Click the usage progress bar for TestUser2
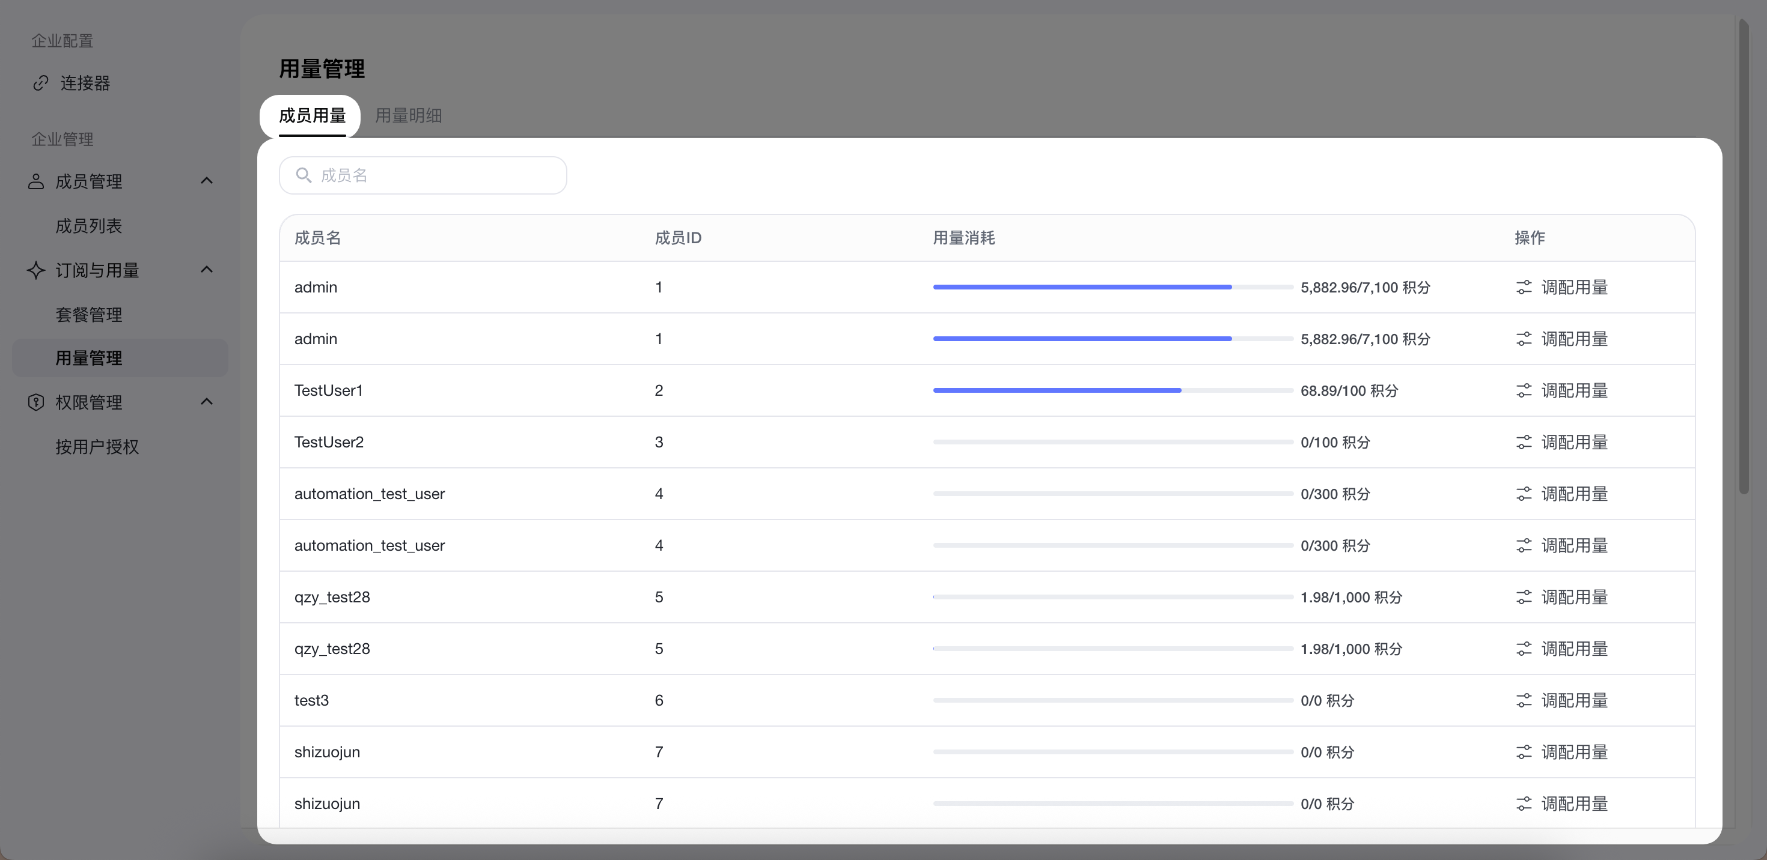 [1112, 442]
